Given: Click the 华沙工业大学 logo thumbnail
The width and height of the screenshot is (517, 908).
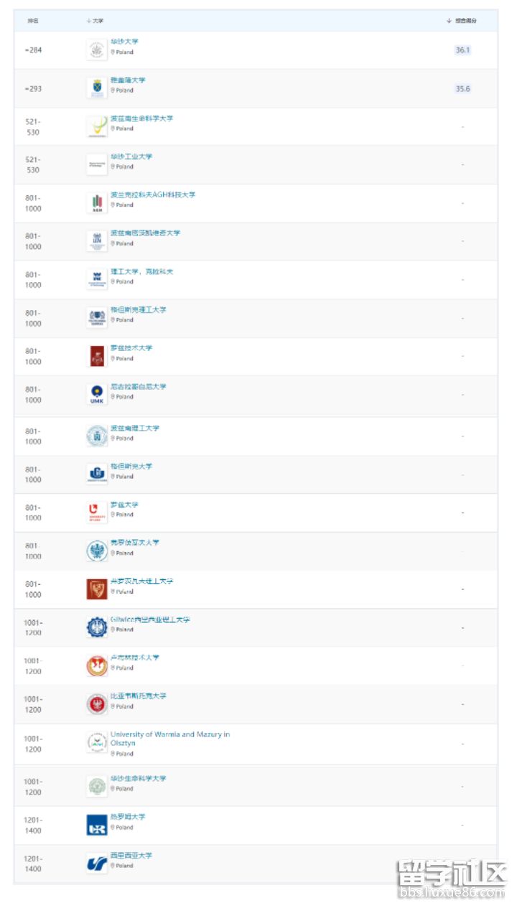Looking at the screenshot, I should click(96, 164).
